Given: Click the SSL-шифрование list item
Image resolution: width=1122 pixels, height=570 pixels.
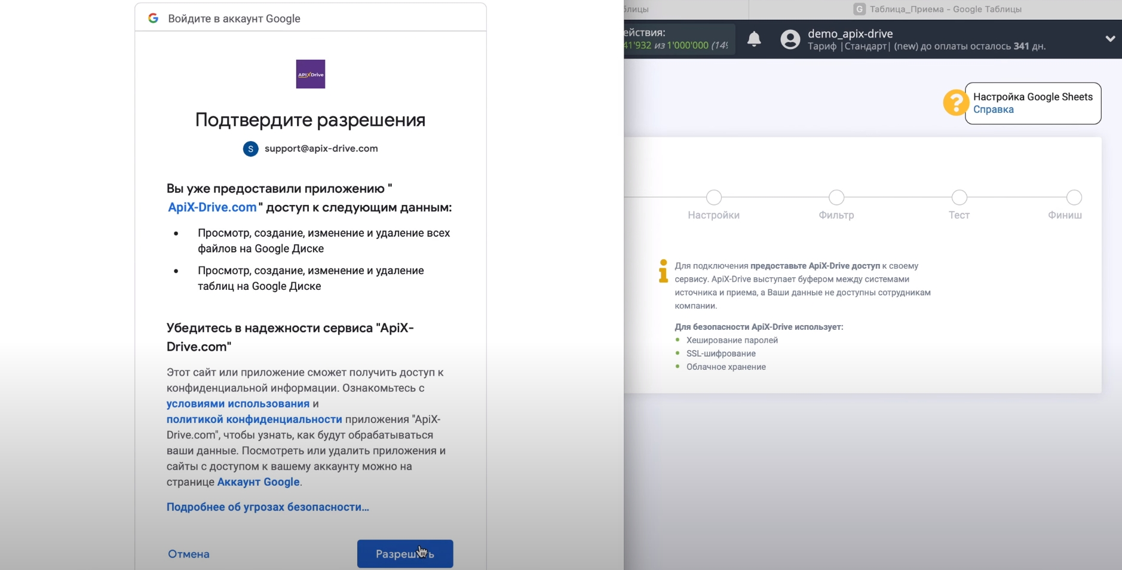Looking at the screenshot, I should [x=721, y=353].
